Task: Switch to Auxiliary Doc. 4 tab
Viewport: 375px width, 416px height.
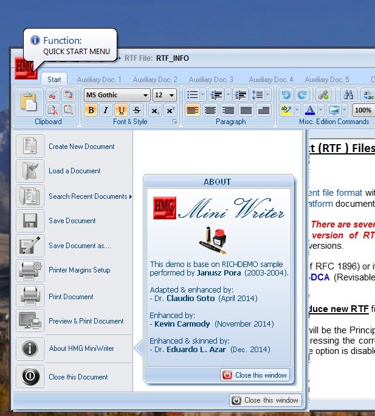Action: point(271,79)
